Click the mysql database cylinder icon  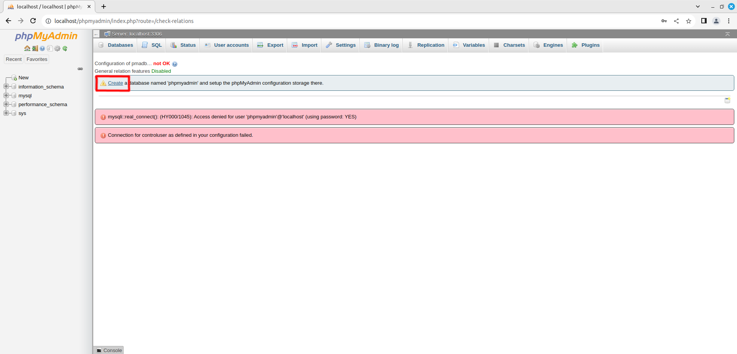pyautogui.click(x=14, y=95)
